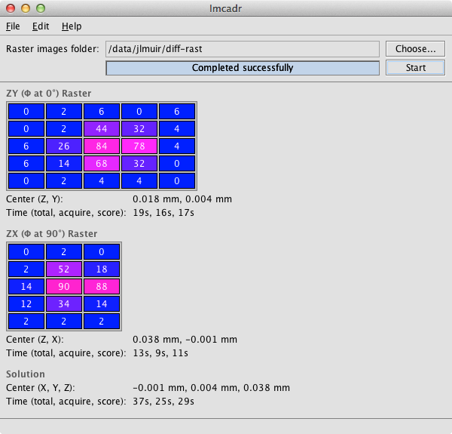The width and height of the screenshot is (452, 434).
Task: Click the Start button
Action: tap(415, 68)
